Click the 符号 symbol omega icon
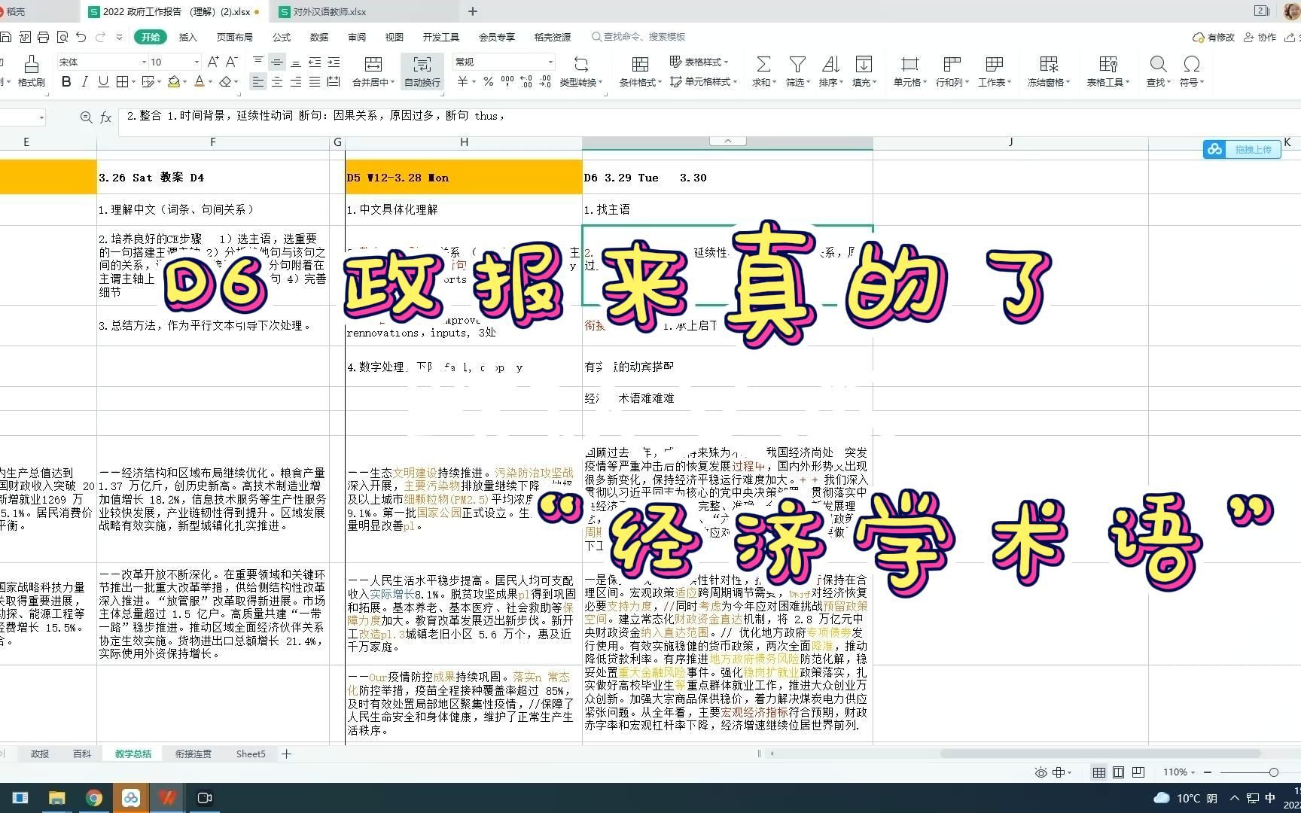This screenshot has height=813, width=1301. (x=1191, y=64)
